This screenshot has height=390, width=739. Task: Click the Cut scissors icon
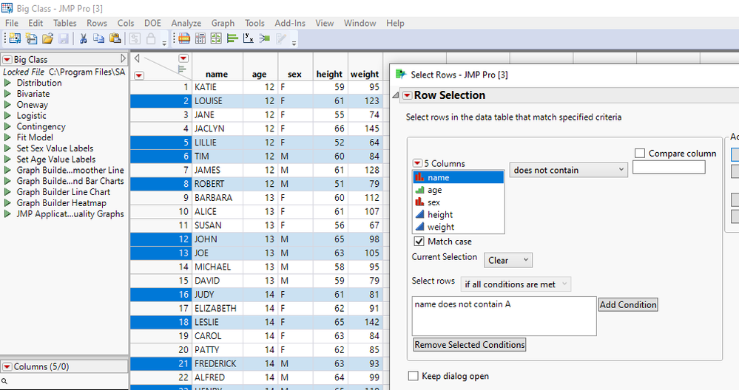click(x=84, y=38)
